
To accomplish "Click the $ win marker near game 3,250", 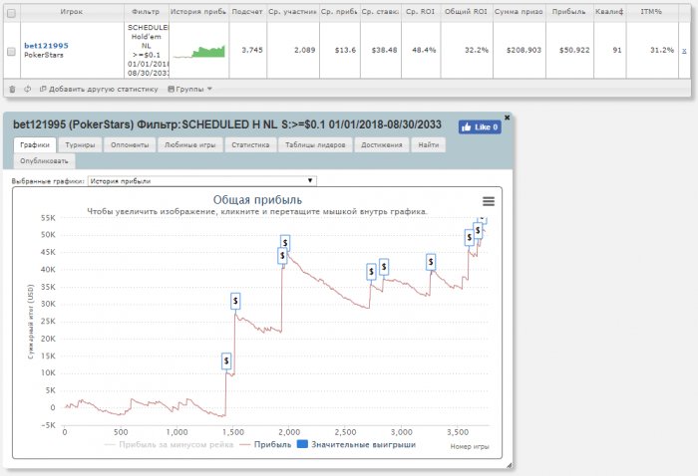I will 431,262.
